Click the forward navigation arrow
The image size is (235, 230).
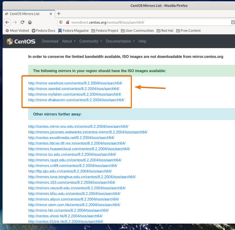tap(15, 22)
